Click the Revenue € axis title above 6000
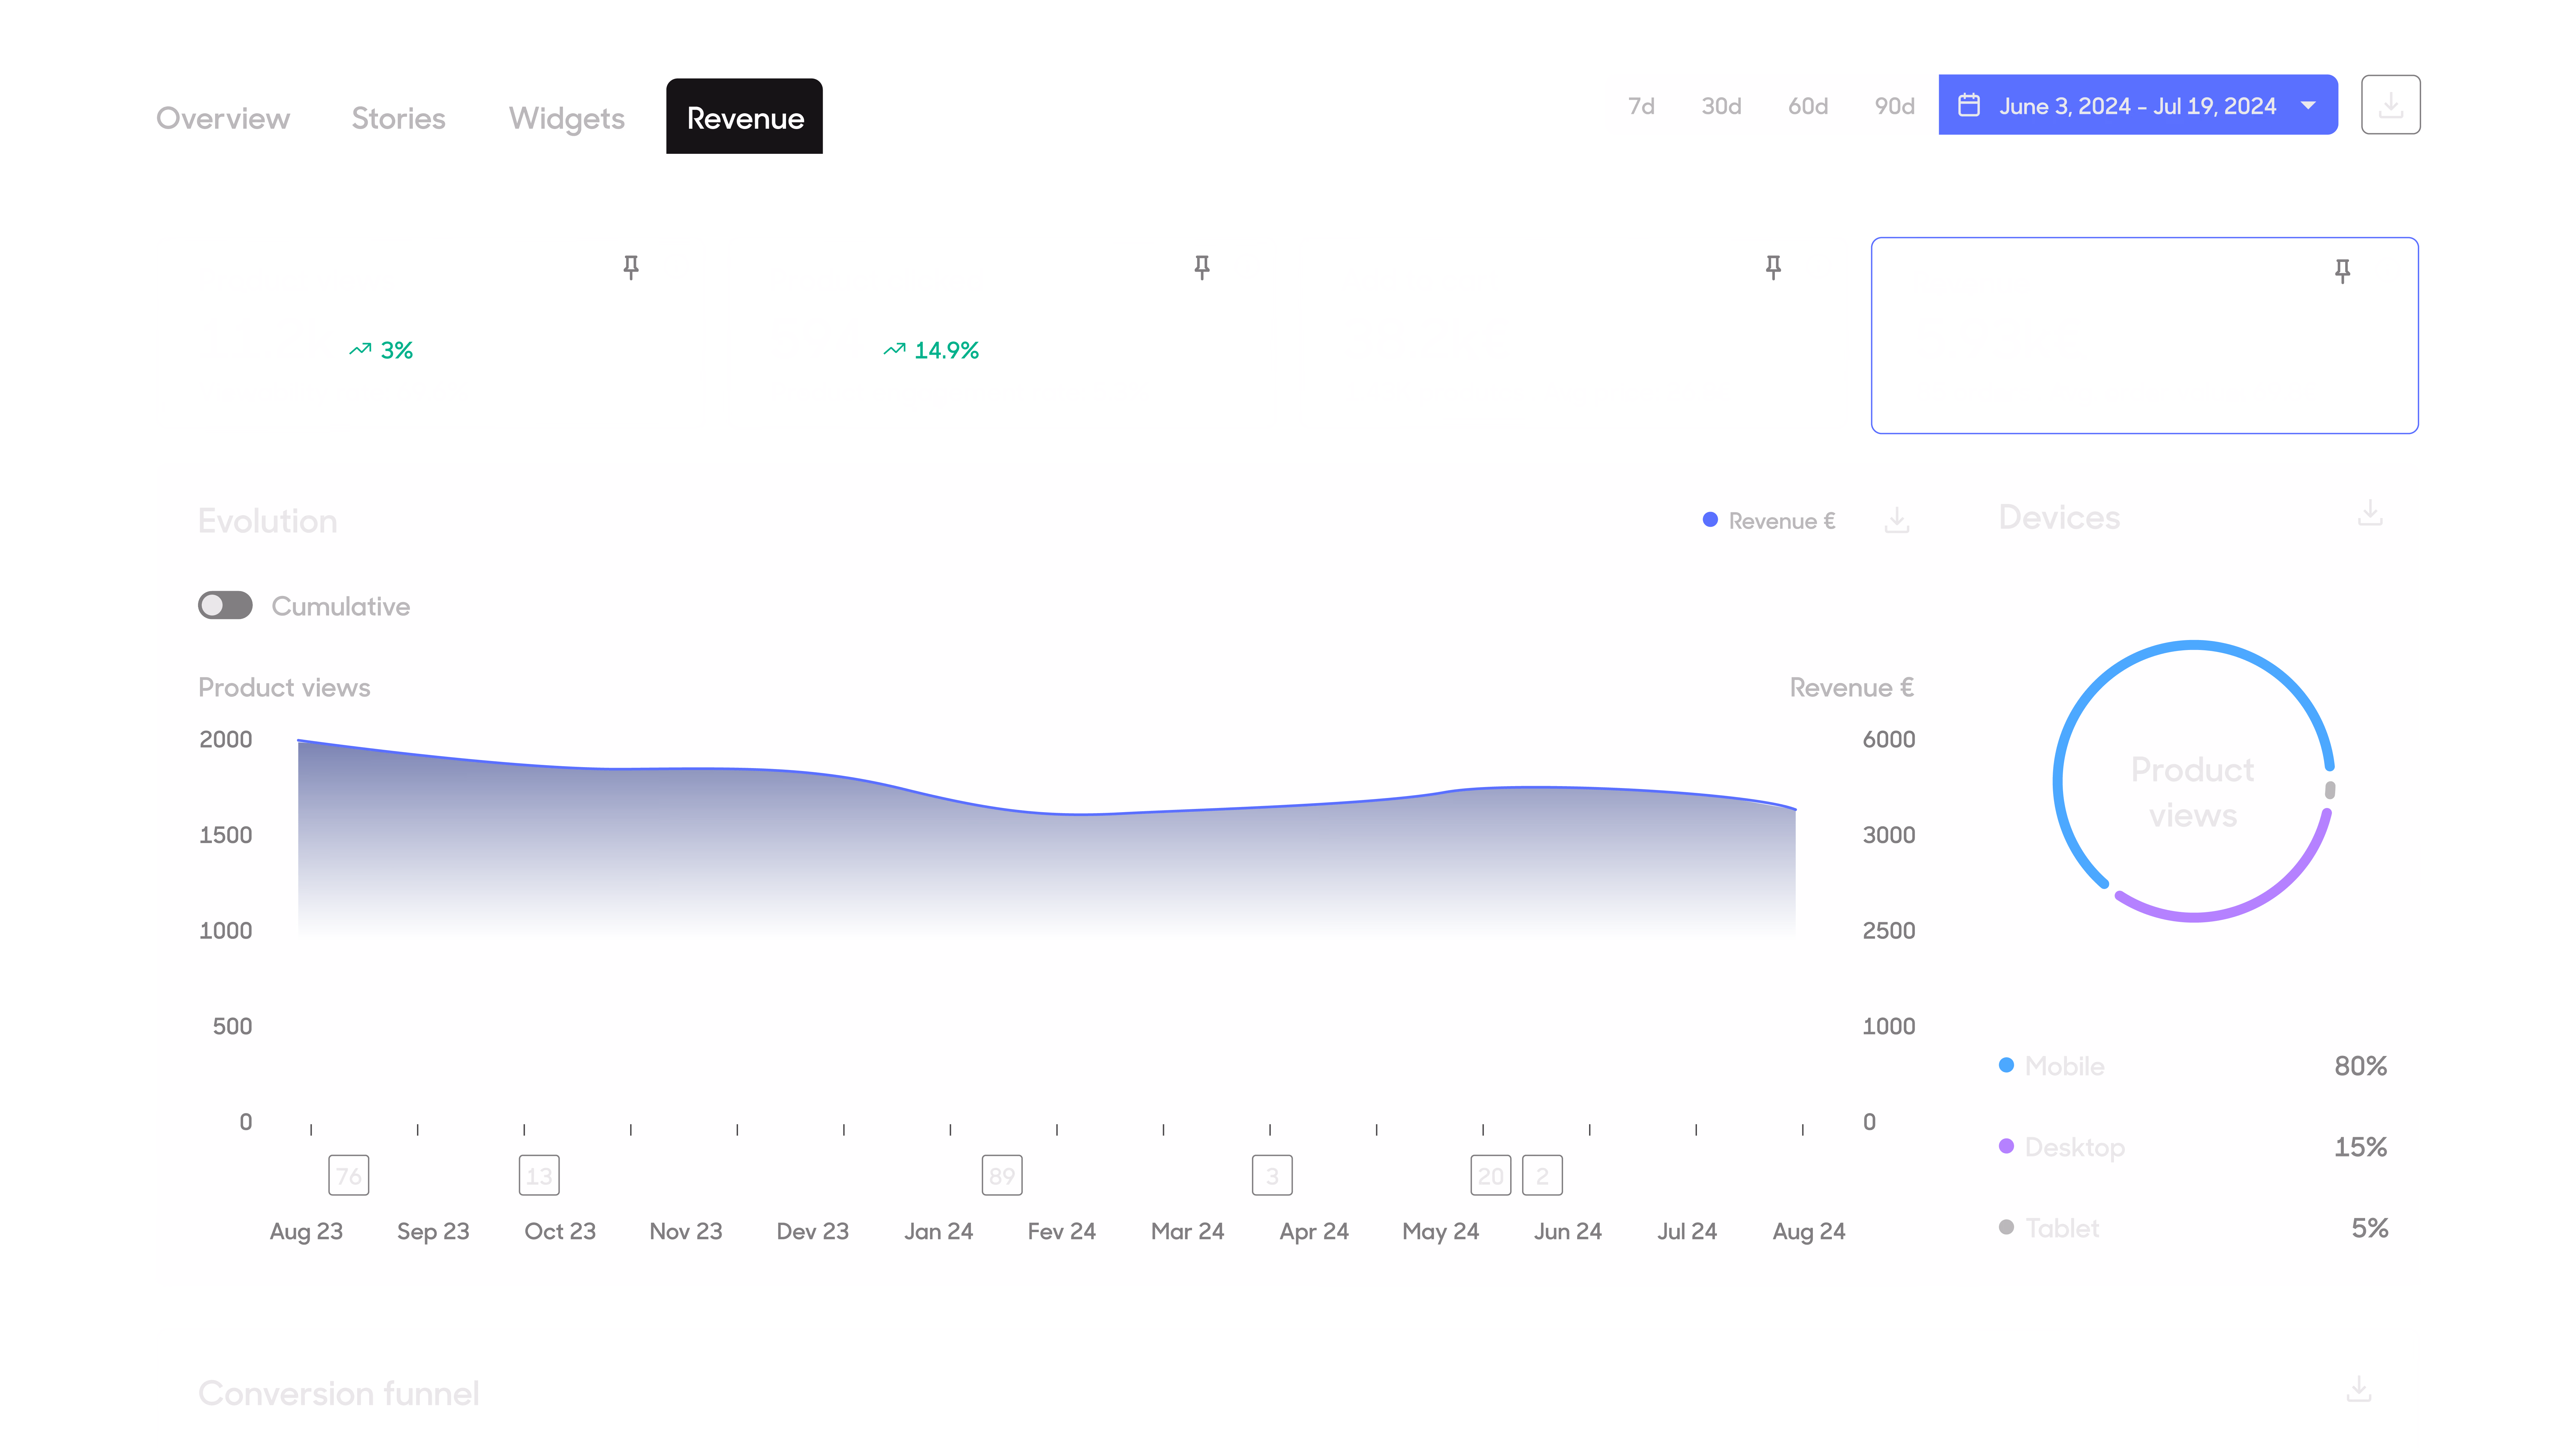2576x1448 pixels. pos(1852,688)
